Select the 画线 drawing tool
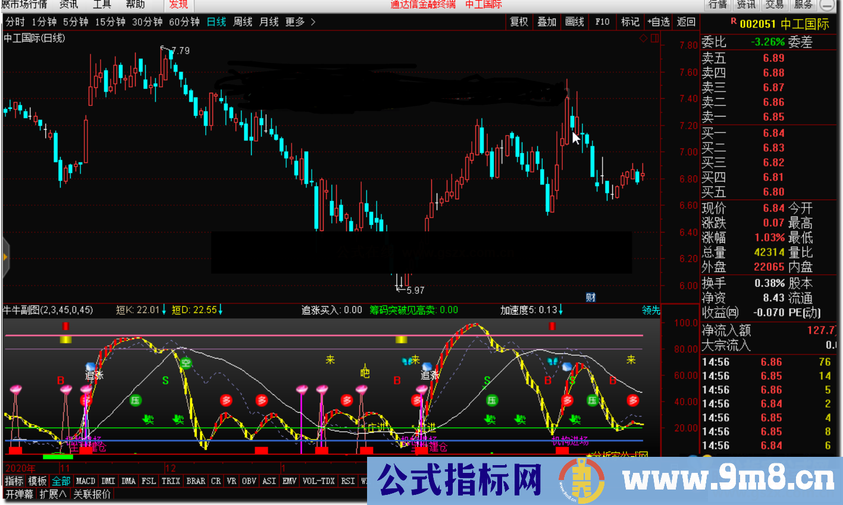 [x=574, y=21]
